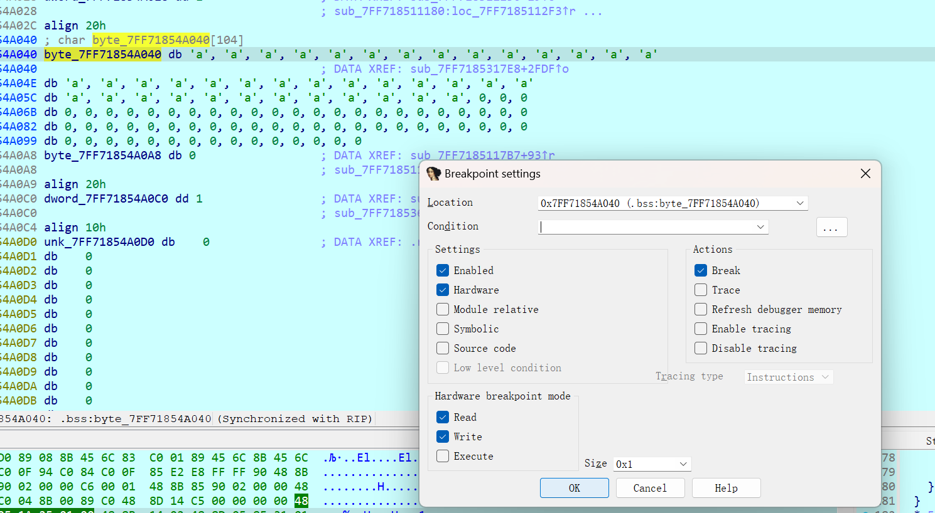Image resolution: width=935 pixels, height=513 pixels.
Task: Confirm breakpoint with OK button
Action: 574,488
